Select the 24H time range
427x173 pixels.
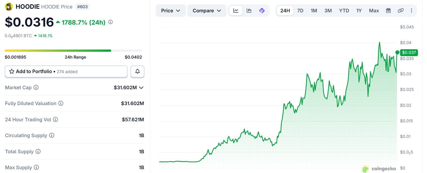click(285, 11)
